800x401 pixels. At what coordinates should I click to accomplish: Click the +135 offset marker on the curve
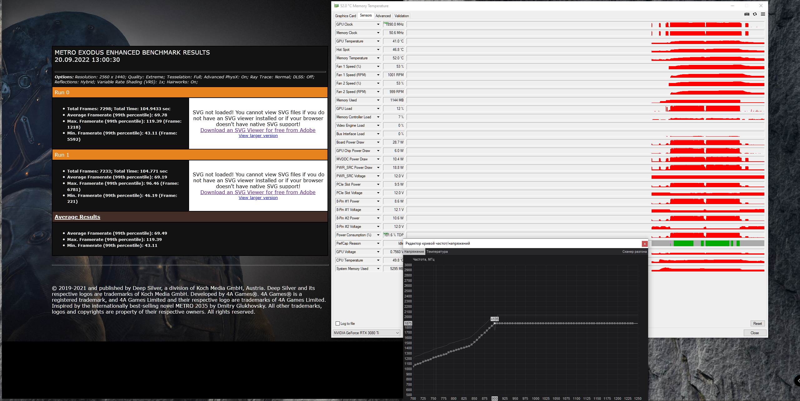coord(495,319)
